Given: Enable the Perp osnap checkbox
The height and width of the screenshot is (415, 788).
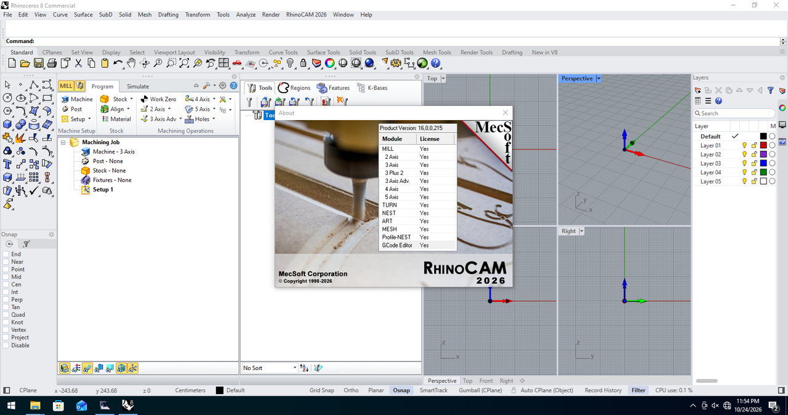Looking at the screenshot, I should tap(6, 299).
